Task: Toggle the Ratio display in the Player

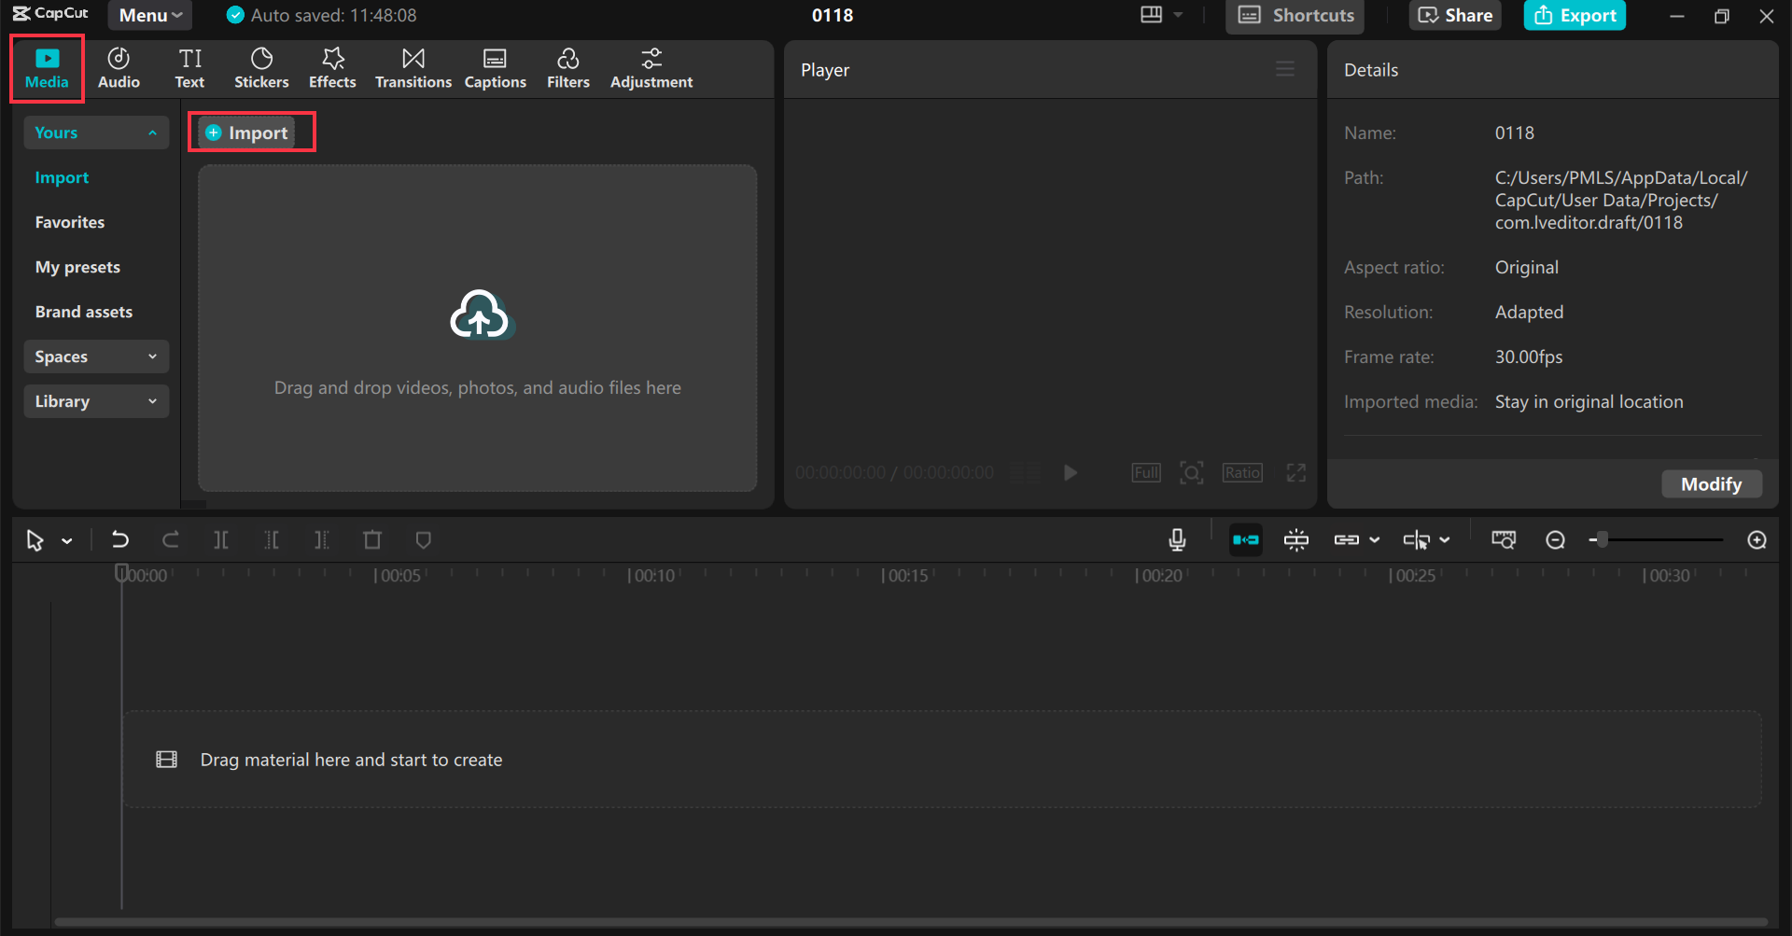Action: click(x=1241, y=472)
